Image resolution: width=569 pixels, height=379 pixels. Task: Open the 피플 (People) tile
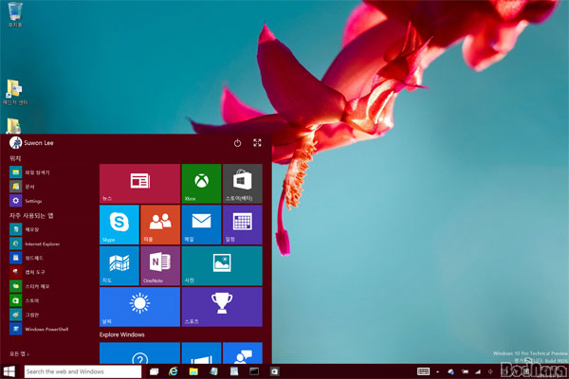(160, 225)
